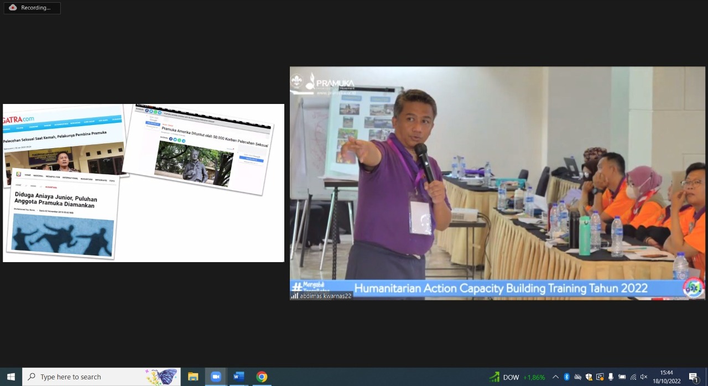The height and width of the screenshot is (386, 708).
Task: Click the muted volume speaker icon
Action: [x=644, y=377]
